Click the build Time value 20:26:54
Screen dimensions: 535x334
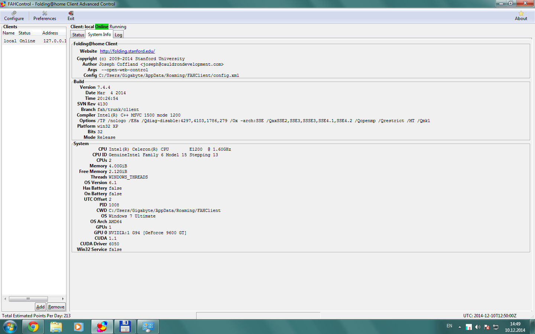coord(108,99)
